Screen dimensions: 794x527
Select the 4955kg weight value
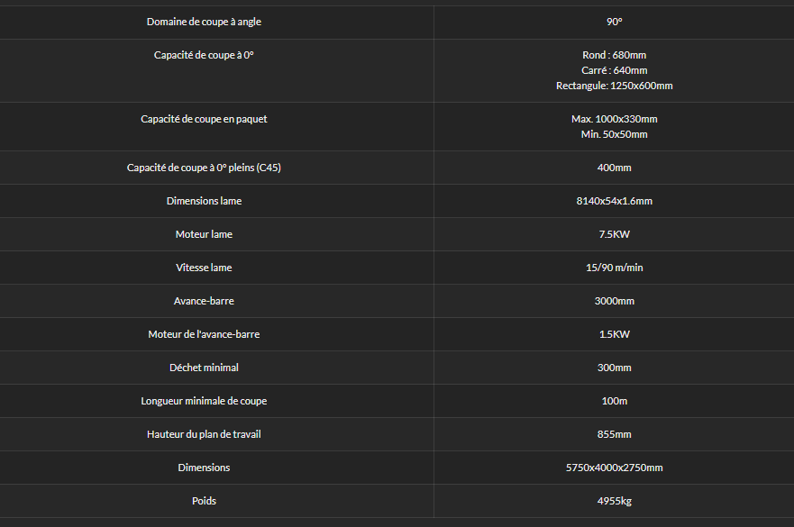(614, 501)
